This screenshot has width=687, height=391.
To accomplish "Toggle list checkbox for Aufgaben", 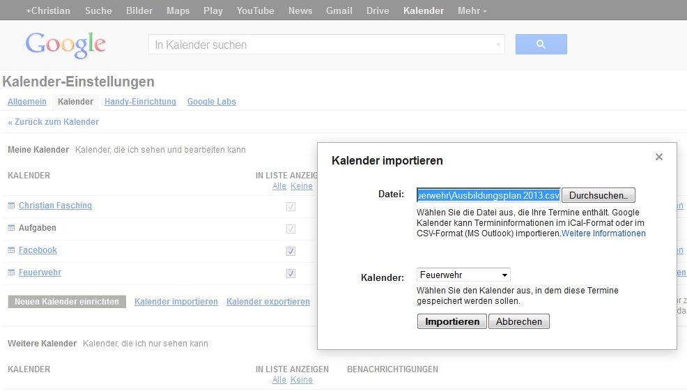I will [291, 229].
